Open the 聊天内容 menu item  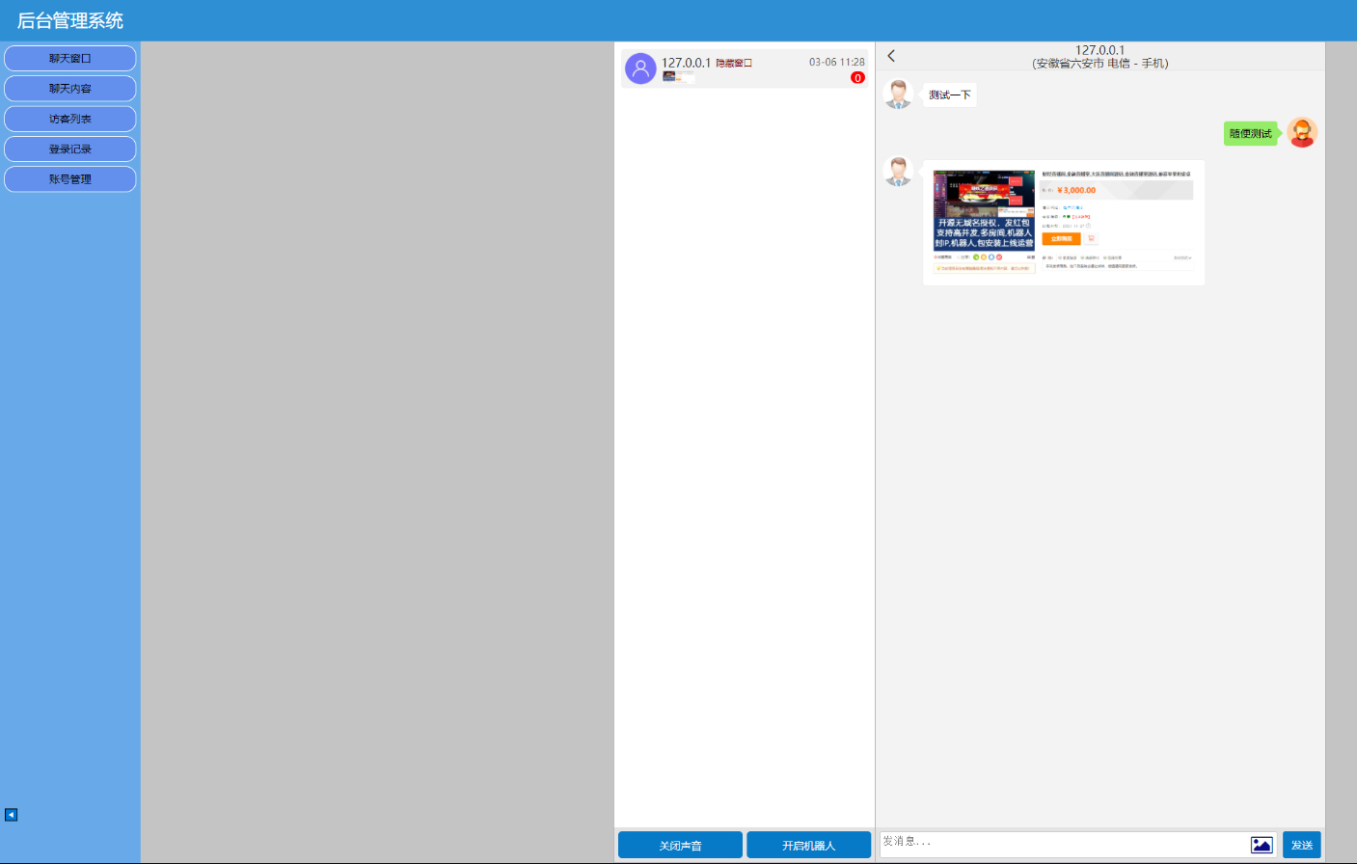69,89
